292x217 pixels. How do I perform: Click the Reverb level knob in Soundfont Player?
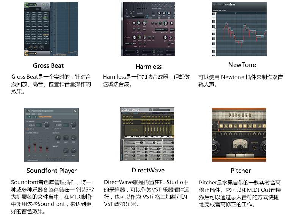tap(47, 125)
